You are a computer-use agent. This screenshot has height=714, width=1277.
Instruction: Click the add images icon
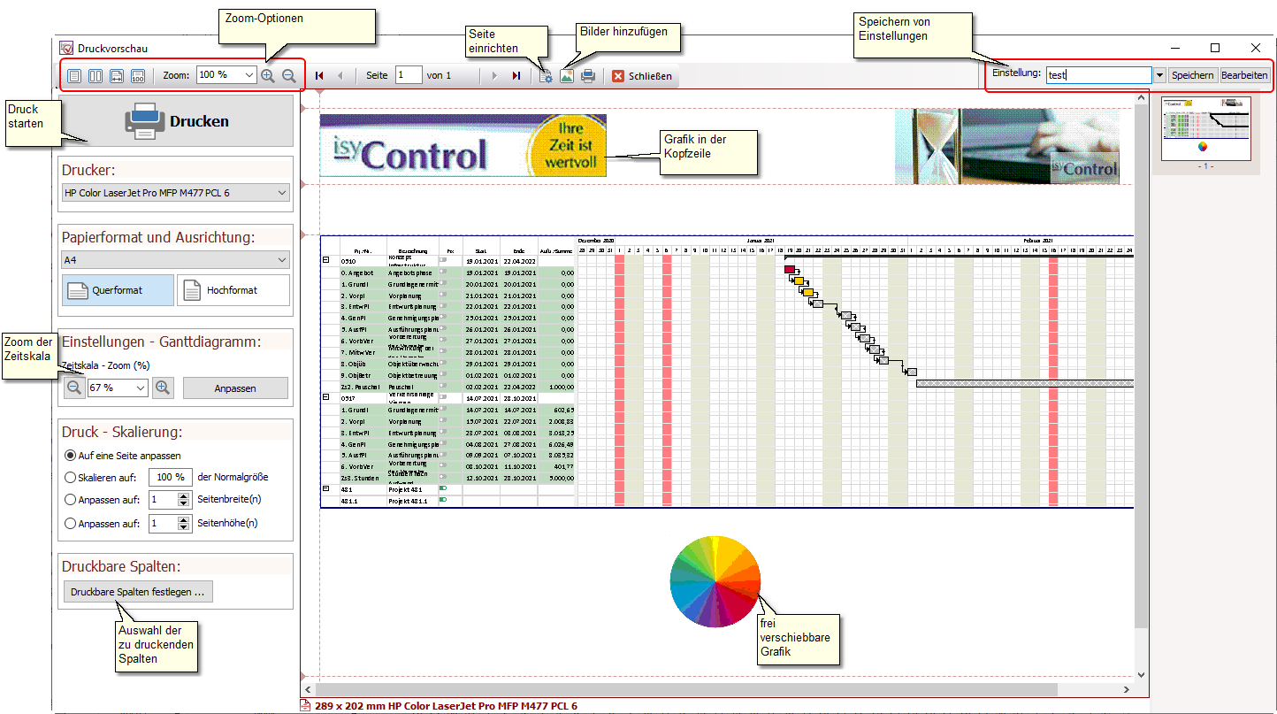coord(567,76)
